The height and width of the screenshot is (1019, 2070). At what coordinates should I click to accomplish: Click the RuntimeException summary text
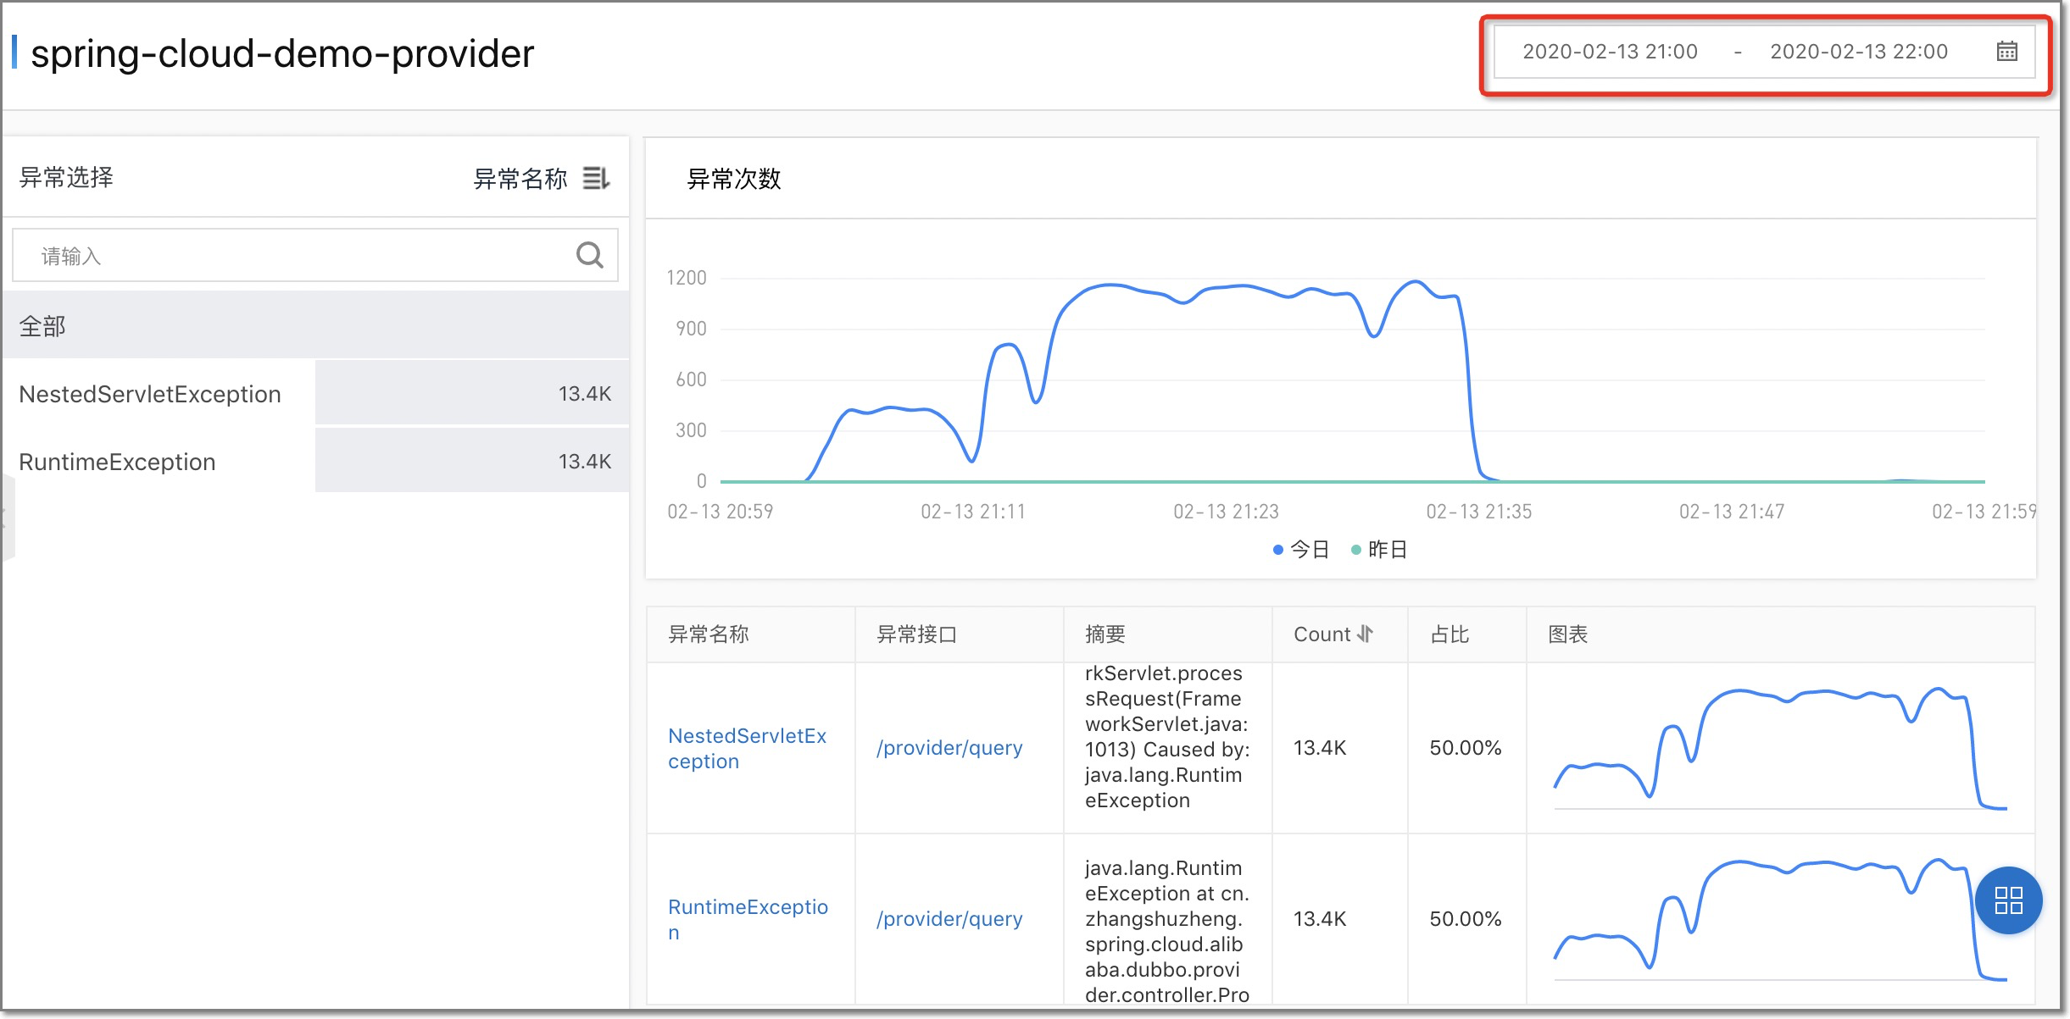(x=1167, y=931)
